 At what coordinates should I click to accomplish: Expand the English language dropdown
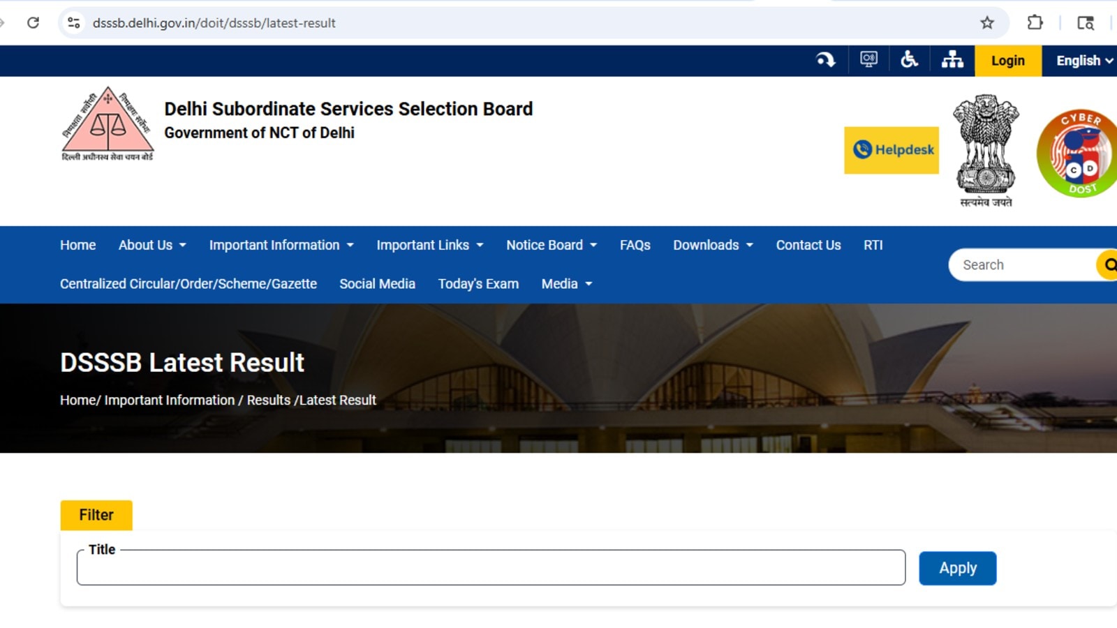[x=1083, y=61]
